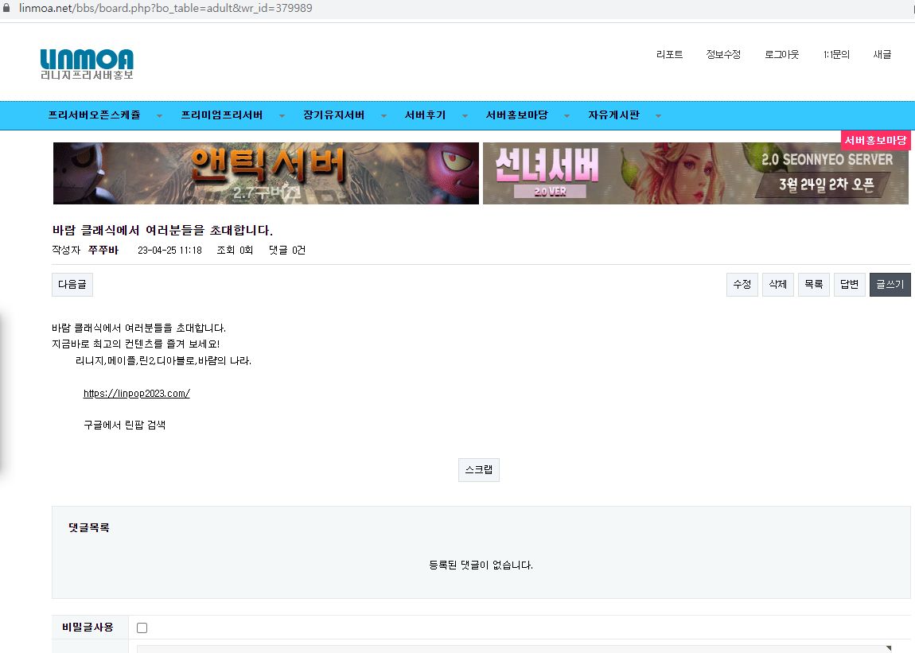Open the 1:1문의 link
Viewport: 915px width, 653px height.
(x=836, y=54)
